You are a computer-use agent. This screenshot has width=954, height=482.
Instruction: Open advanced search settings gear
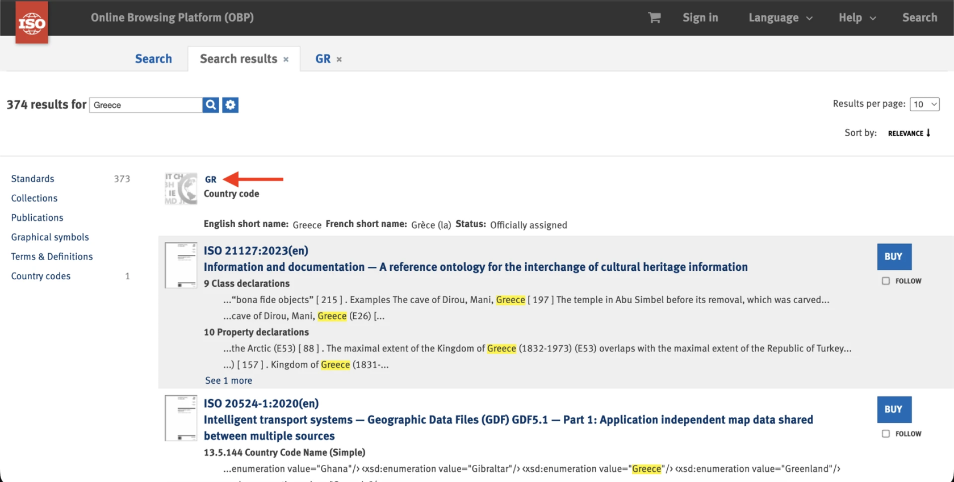(230, 105)
